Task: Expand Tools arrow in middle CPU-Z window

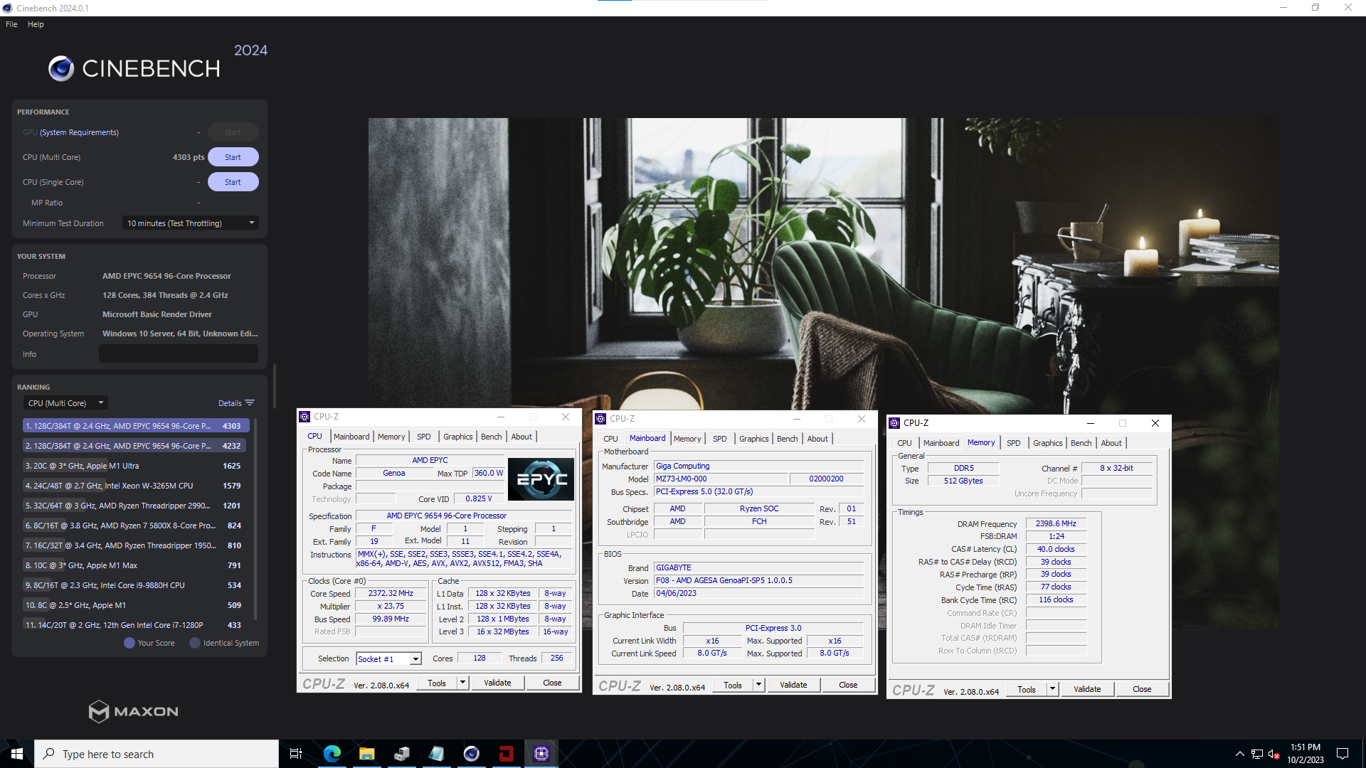Action: [x=758, y=685]
